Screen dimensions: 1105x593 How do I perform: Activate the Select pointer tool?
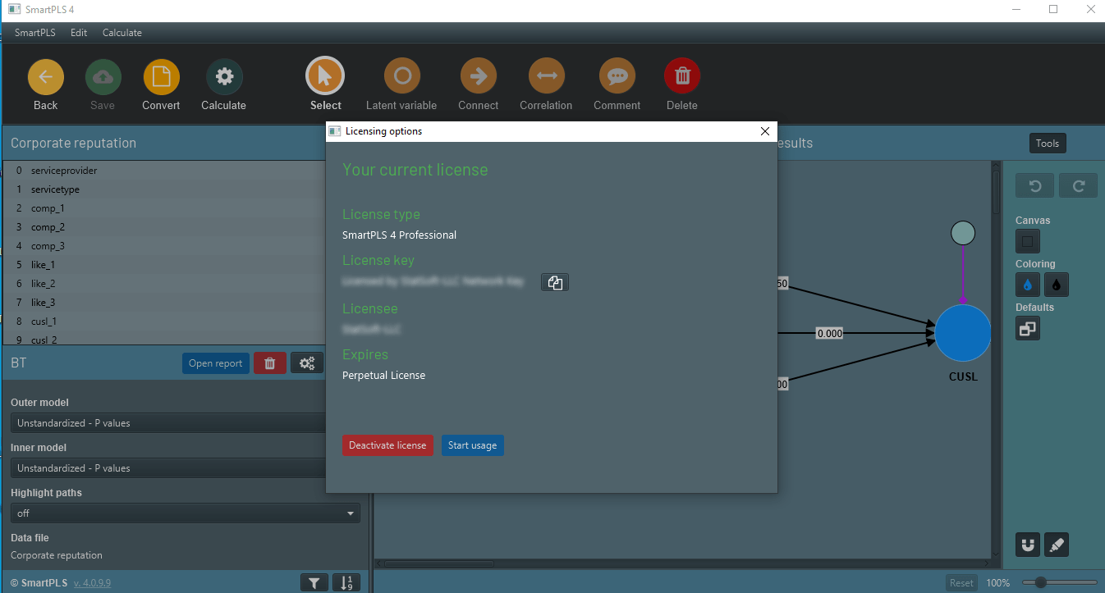pyautogui.click(x=325, y=76)
